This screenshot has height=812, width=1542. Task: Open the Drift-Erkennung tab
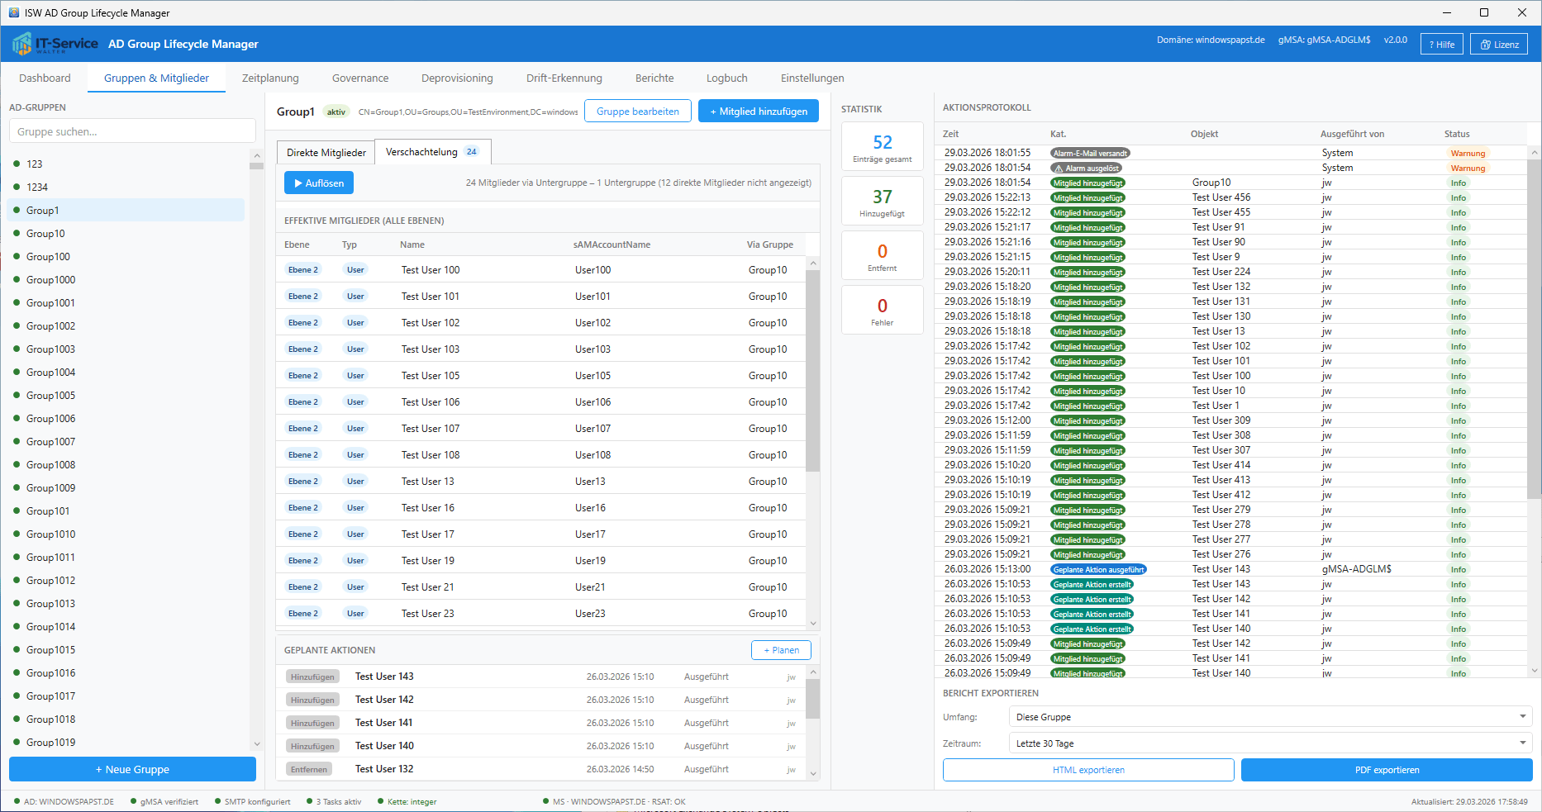(x=564, y=78)
